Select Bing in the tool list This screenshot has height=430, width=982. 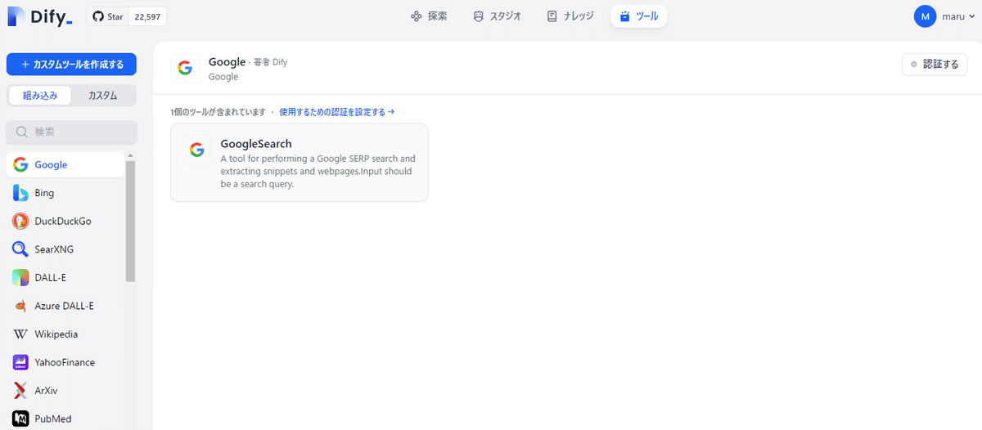tap(65, 193)
